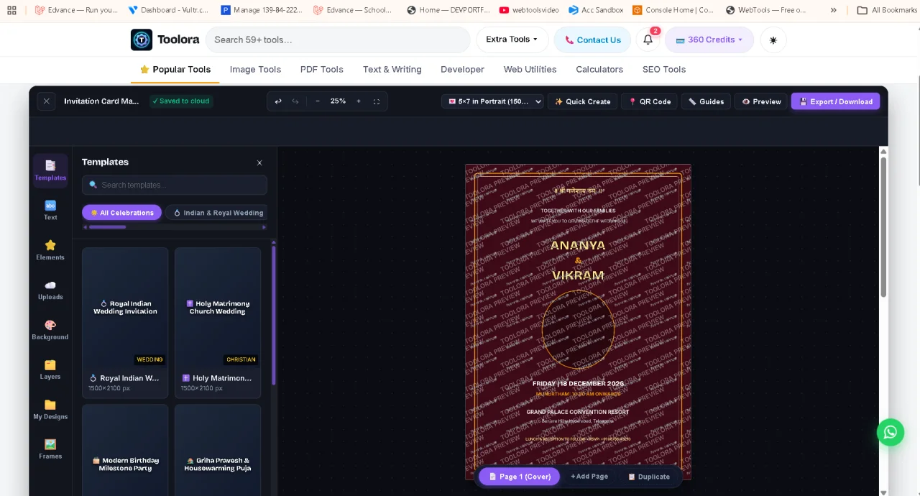This screenshot has width=920, height=496.
Task: Switch to the Developer tab
Action: pyautogui.click(x=462, y=70)
